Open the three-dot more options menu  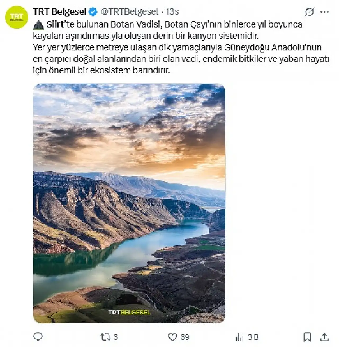pos(324,12)
